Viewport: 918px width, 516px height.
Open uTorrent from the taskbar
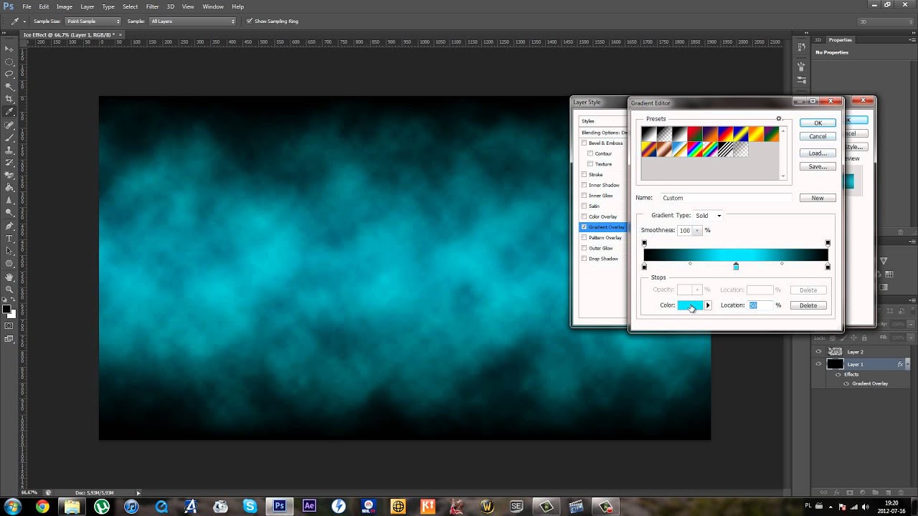pyautogui.click(x=102, y=506)
